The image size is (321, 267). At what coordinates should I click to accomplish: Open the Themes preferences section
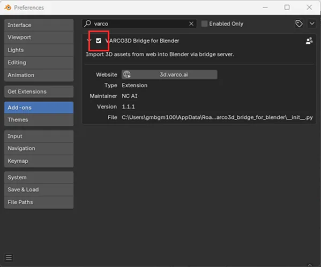tap(39, 120)
